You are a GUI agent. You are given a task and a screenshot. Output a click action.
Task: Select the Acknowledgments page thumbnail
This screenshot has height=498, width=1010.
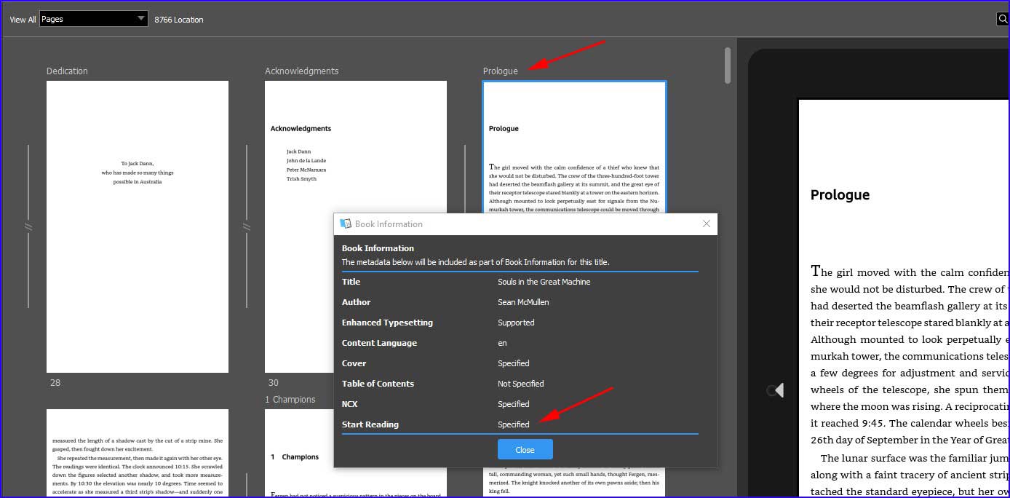(356, 226)
